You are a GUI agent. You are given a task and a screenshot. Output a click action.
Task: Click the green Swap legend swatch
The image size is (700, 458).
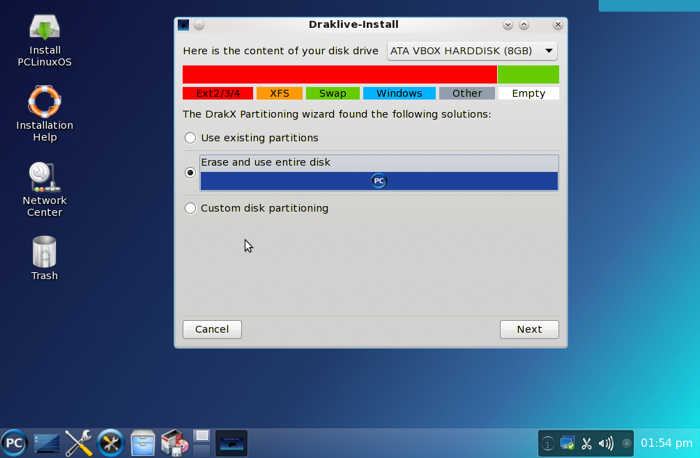333,93
